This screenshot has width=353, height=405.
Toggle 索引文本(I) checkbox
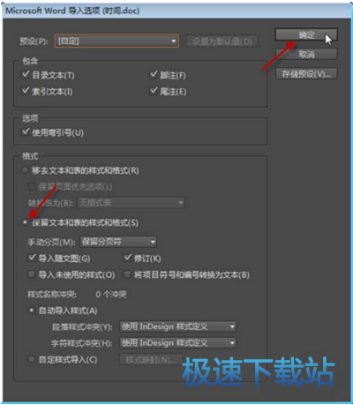tap(26, 91)
